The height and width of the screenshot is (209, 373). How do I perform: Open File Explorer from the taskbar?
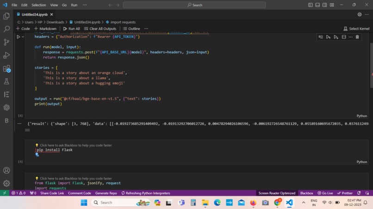coord(205,203)
